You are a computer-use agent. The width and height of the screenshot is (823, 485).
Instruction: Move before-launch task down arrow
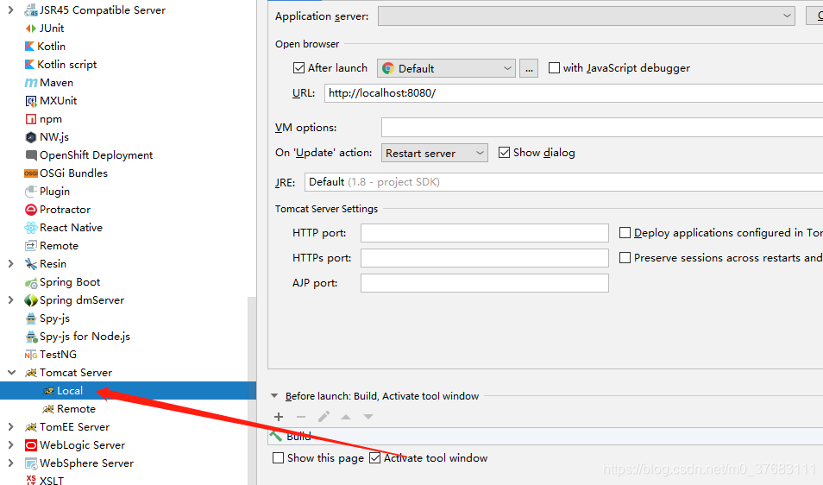[368, 417]
